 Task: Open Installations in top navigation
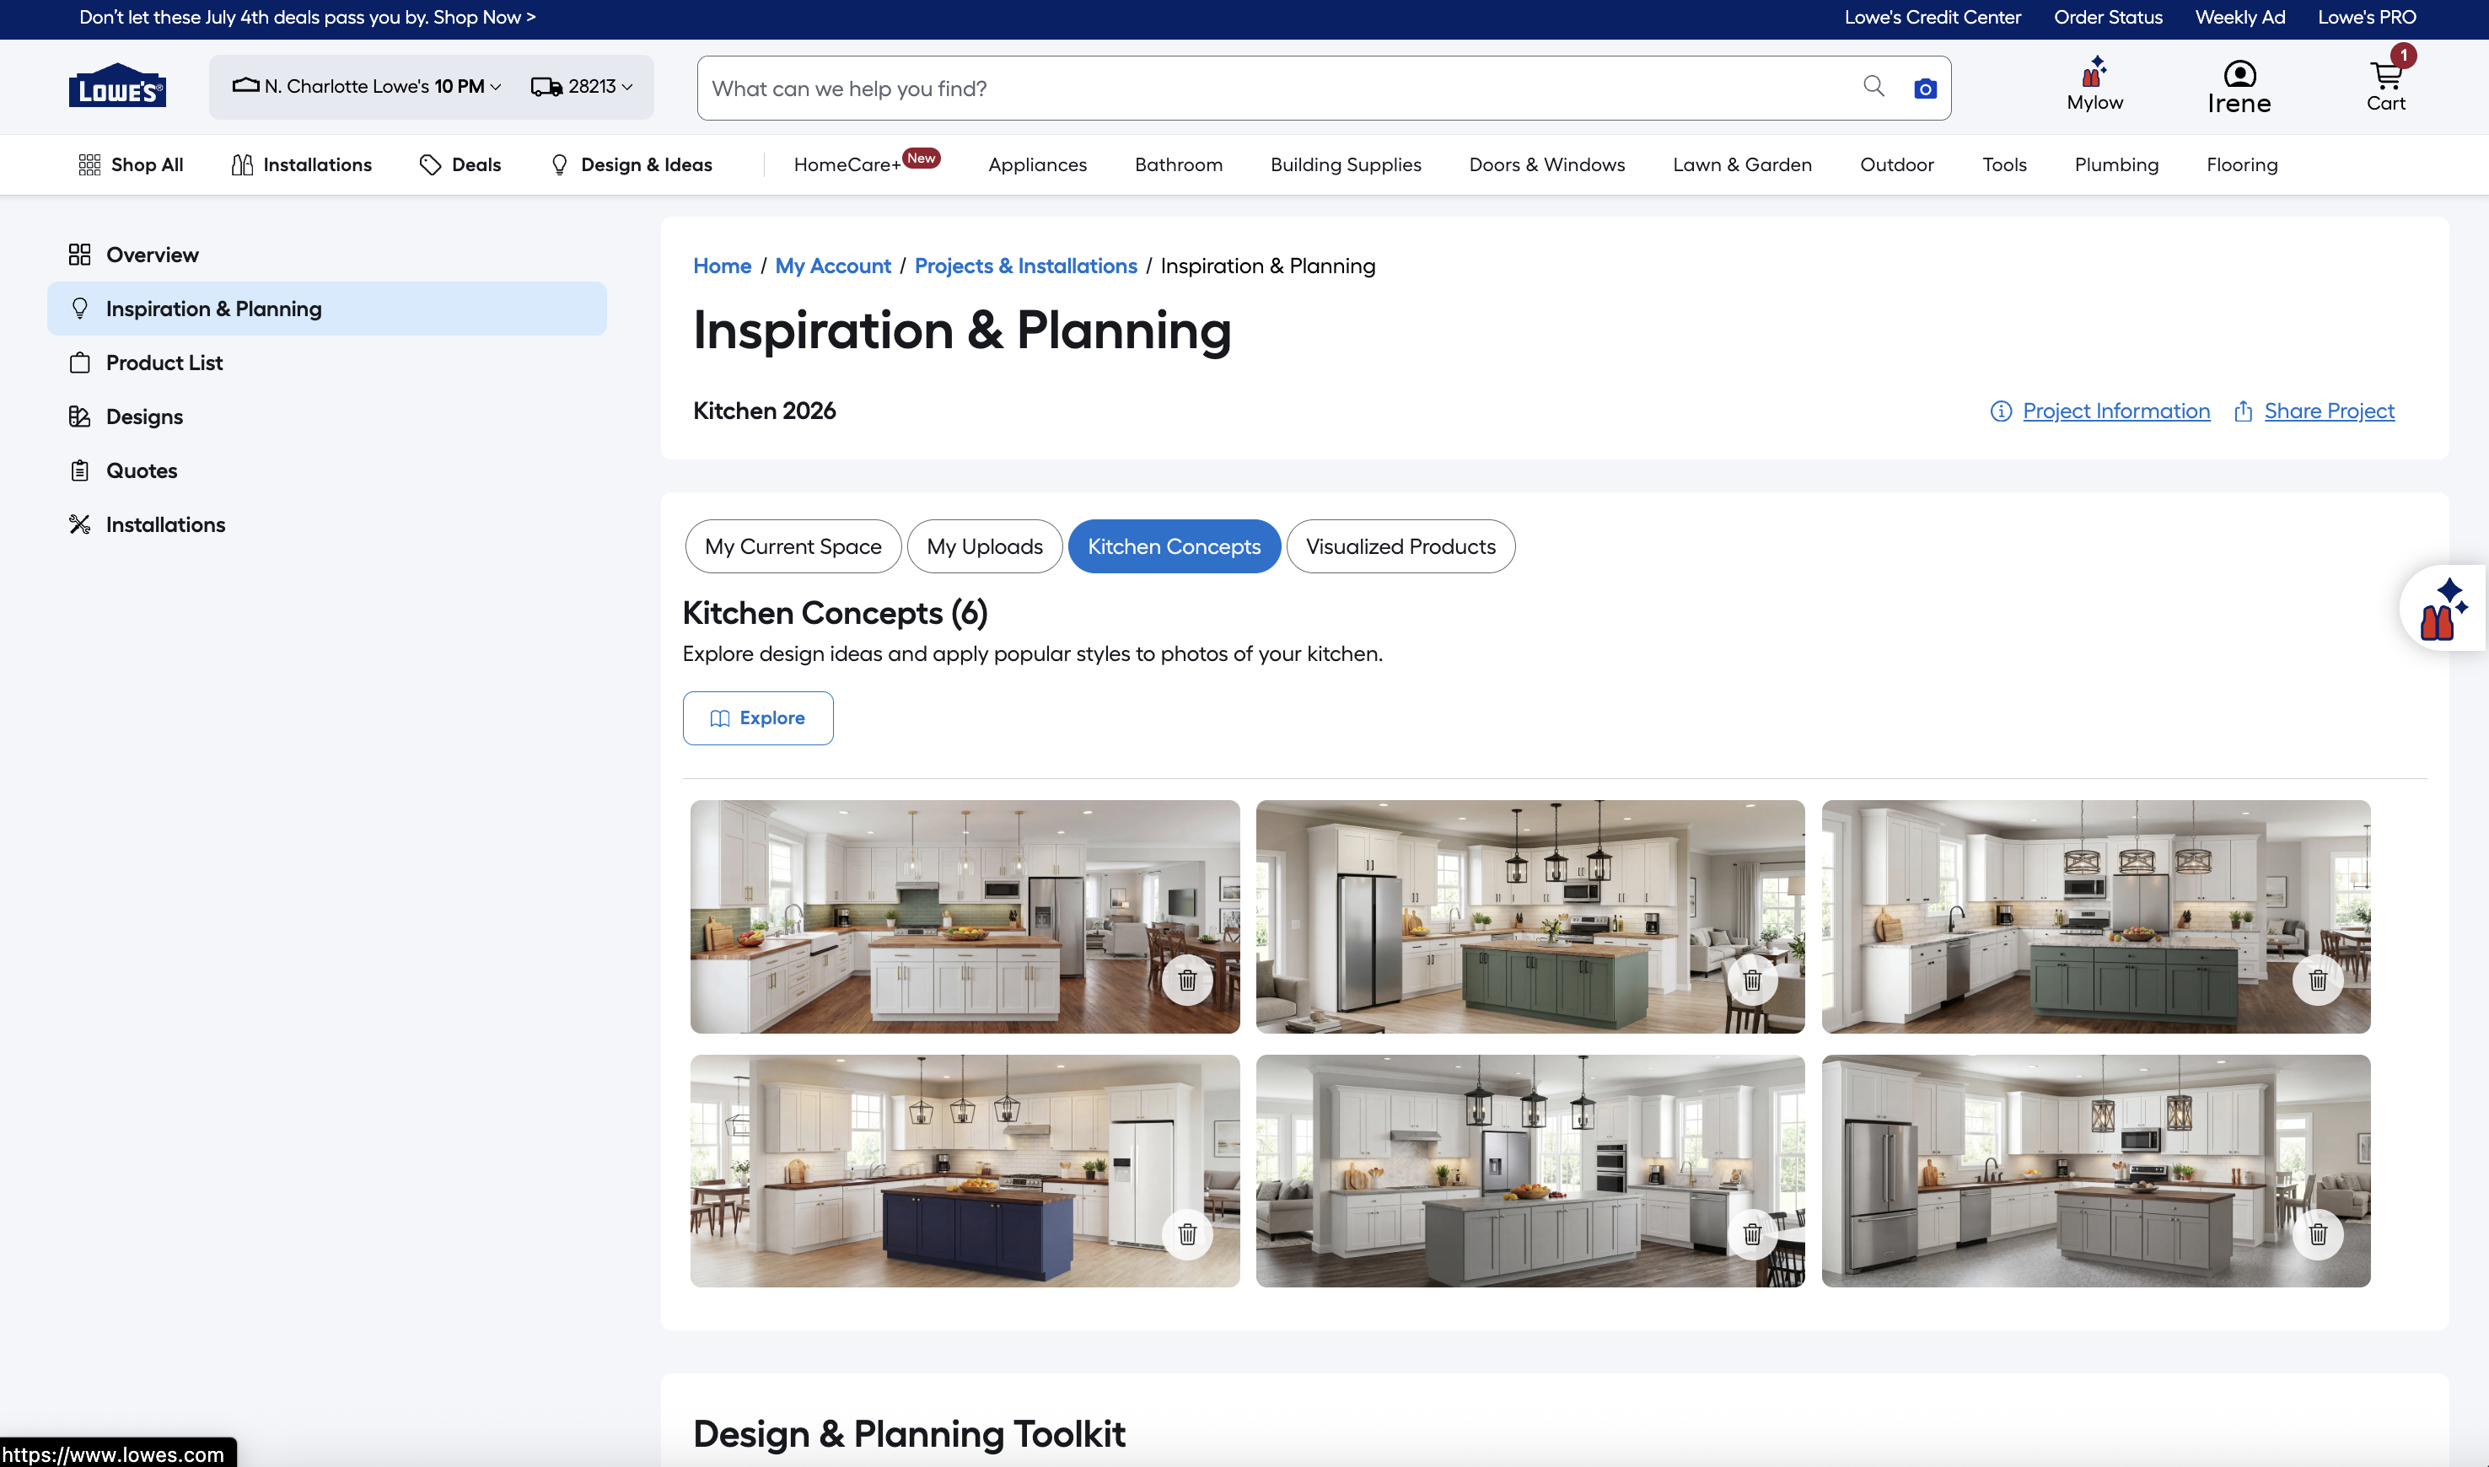coord(302,165)
